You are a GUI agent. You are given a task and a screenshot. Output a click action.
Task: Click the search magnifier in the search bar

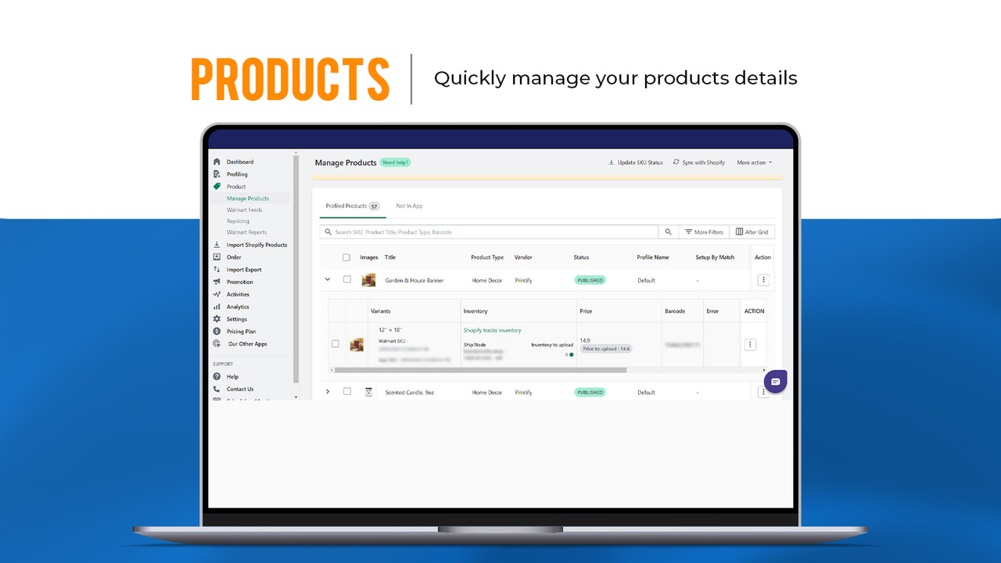click(668, 231)
